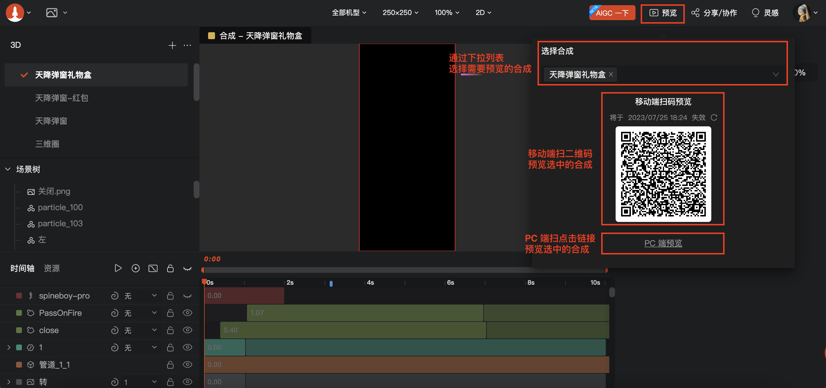The height and width of the screenshot is (388, 826).
Task: Open the spineboy-pro parent 无 dropdown
Action: coord(141,296)
